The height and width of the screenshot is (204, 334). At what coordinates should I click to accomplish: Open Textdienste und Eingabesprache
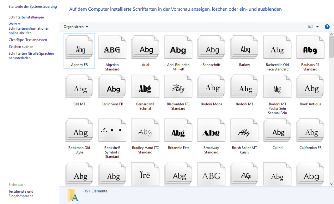(x=21, y=193)
